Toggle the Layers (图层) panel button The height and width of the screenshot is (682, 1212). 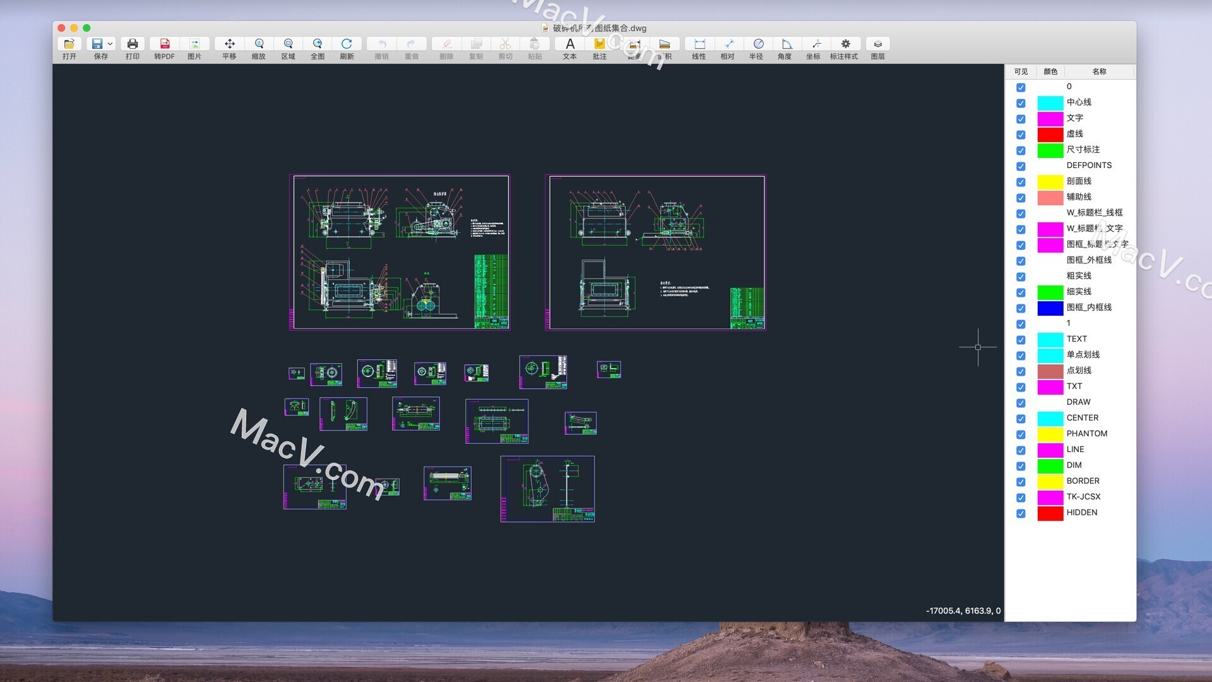click(877, 44)
